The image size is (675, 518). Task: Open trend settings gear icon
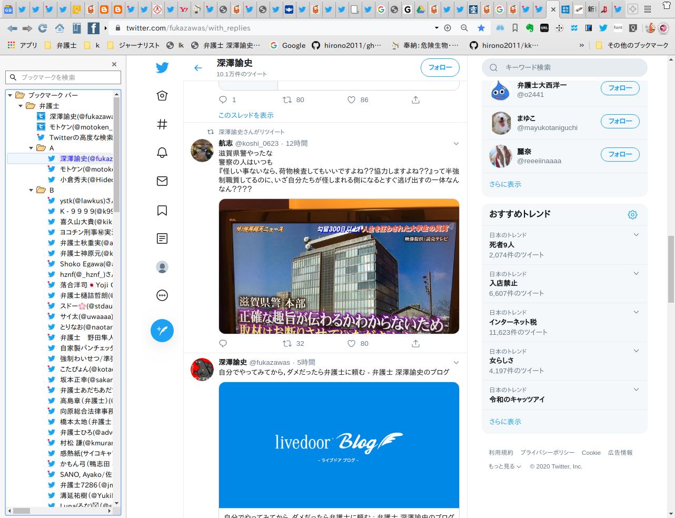coord(632,214)
